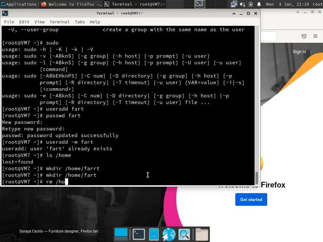Click the 'lost+found' output line
Image resolution: width=323 pixels, height=242 pixels.
(x=18, y=162)
